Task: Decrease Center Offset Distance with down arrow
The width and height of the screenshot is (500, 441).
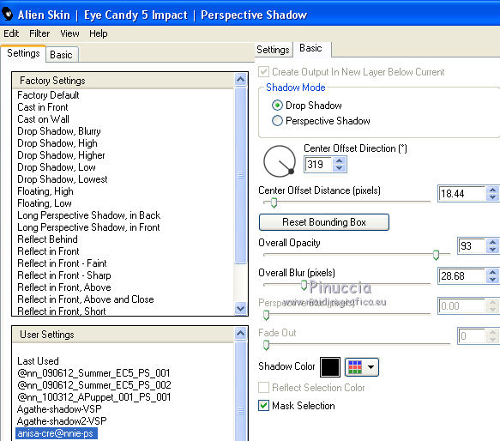Action: pyautogui.click(x=492, y=197)
